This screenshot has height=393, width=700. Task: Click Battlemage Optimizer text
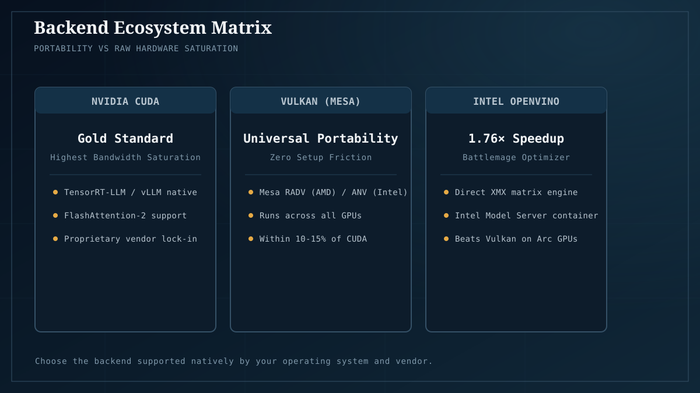516,157
